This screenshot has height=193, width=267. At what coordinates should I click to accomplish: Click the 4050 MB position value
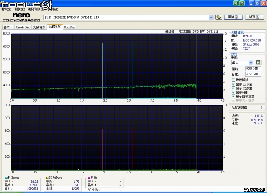coord(257,120)
